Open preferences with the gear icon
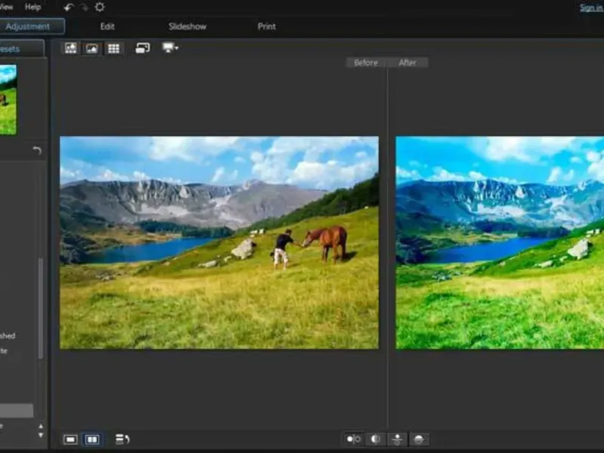The width and height of the screenshot is (604, 453). pos(100,7)
